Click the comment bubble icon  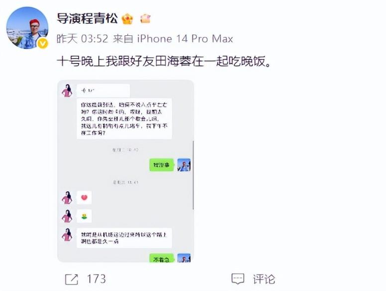point(238,279)
